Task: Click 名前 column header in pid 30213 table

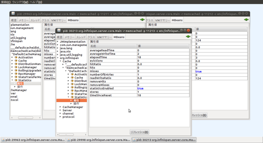Action: (113, 46)
